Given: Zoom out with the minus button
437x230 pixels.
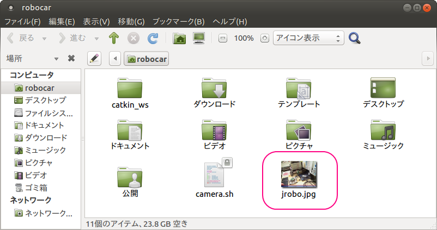Looking at the screenshot, I should tap(222, 38).
